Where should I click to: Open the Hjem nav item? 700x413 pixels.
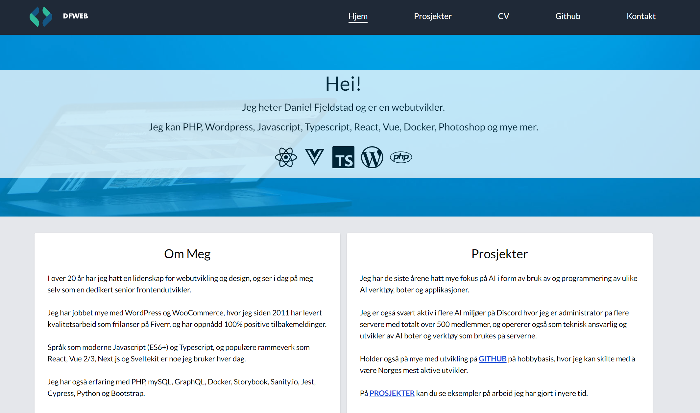point(358,16)
